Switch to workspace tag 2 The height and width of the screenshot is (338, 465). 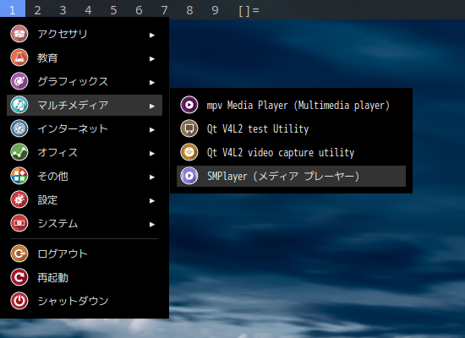click(38, 10)
